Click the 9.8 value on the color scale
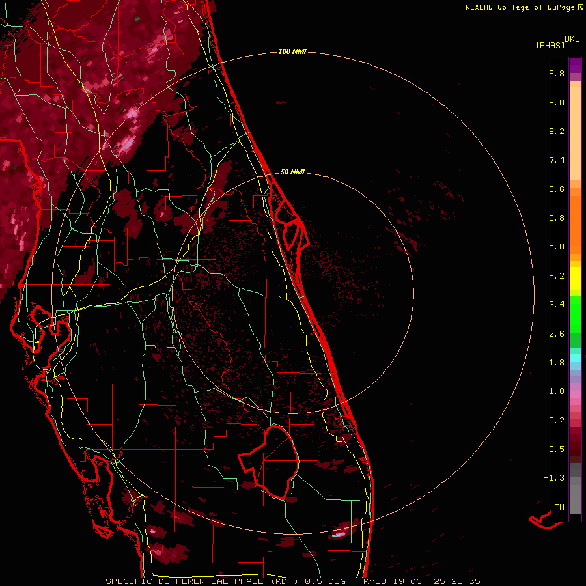Image resolution: width=586 pixels, height=586 pixels. (x=557, y=73)
